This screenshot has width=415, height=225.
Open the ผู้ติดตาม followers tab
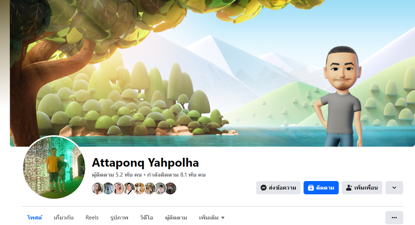(x=176, y=218)
